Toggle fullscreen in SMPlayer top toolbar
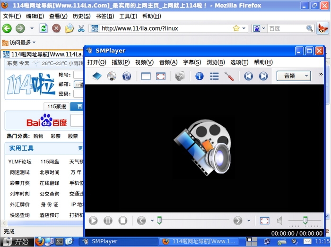 pos(161,76)
